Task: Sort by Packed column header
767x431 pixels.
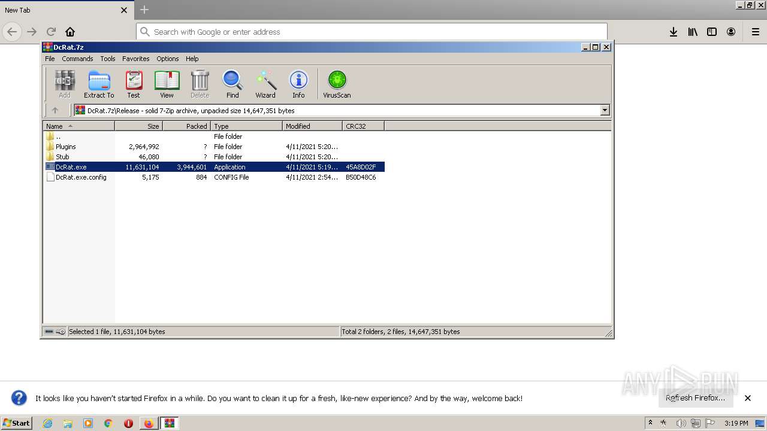Action: (x=186, y=126)
